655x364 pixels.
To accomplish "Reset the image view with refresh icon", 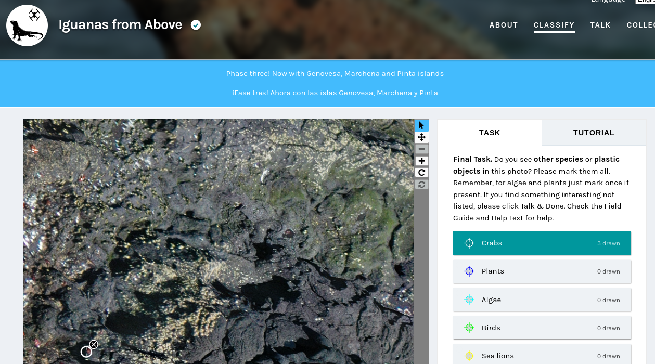I will click(421, 184).
